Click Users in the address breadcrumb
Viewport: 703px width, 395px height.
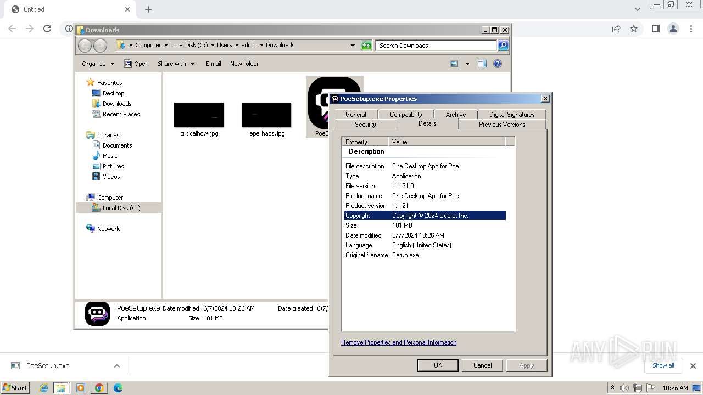224,45
